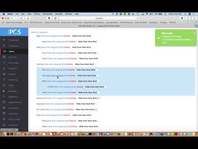This screenshot has height=149, width=198.
Task: Open the File menu
Action: coord(17,14)
